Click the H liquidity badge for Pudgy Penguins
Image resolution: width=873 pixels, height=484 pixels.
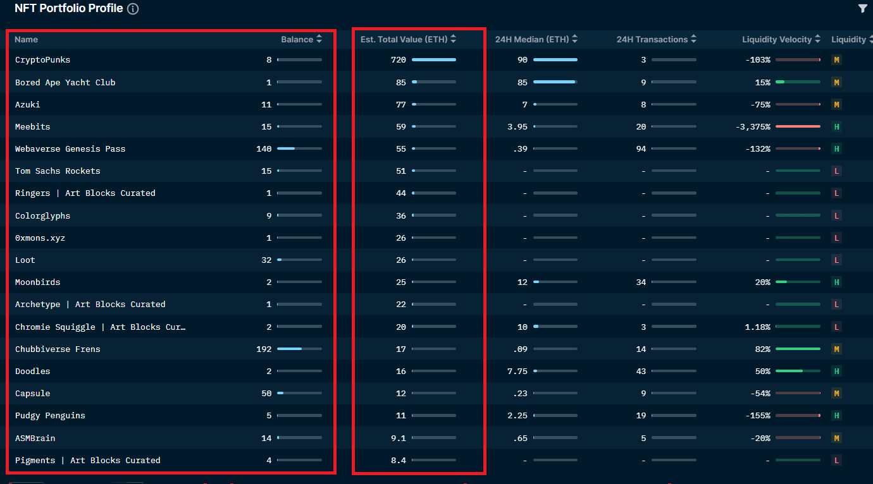point(836,415)
